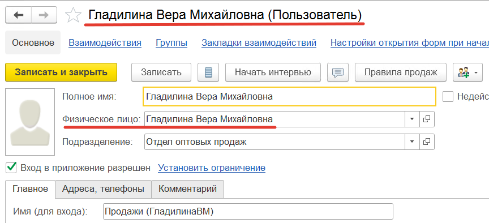Click the Полное имя label
Viewport: 489px width, 223px height.
(89, 97)
